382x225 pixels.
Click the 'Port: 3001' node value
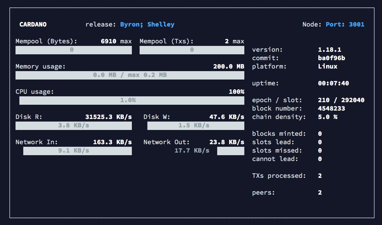[x=345, y=24]
